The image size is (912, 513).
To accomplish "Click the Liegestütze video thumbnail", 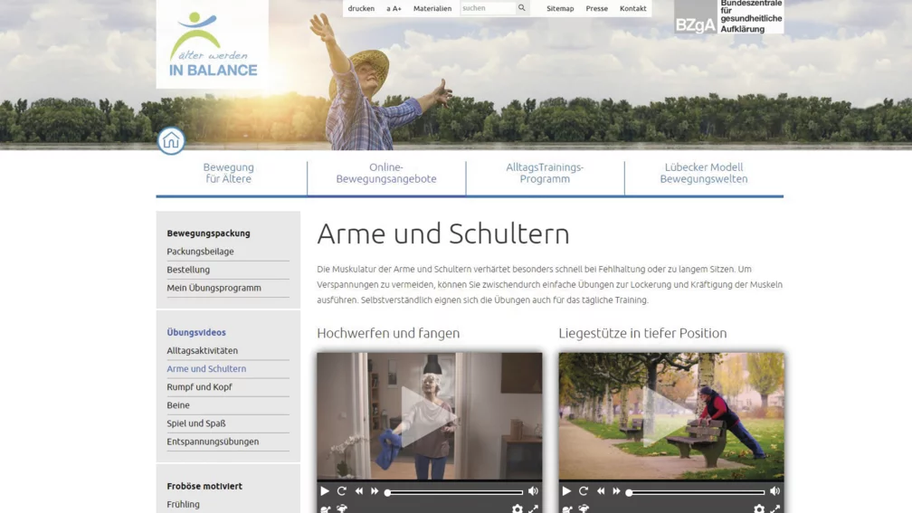I will [671, 416].
